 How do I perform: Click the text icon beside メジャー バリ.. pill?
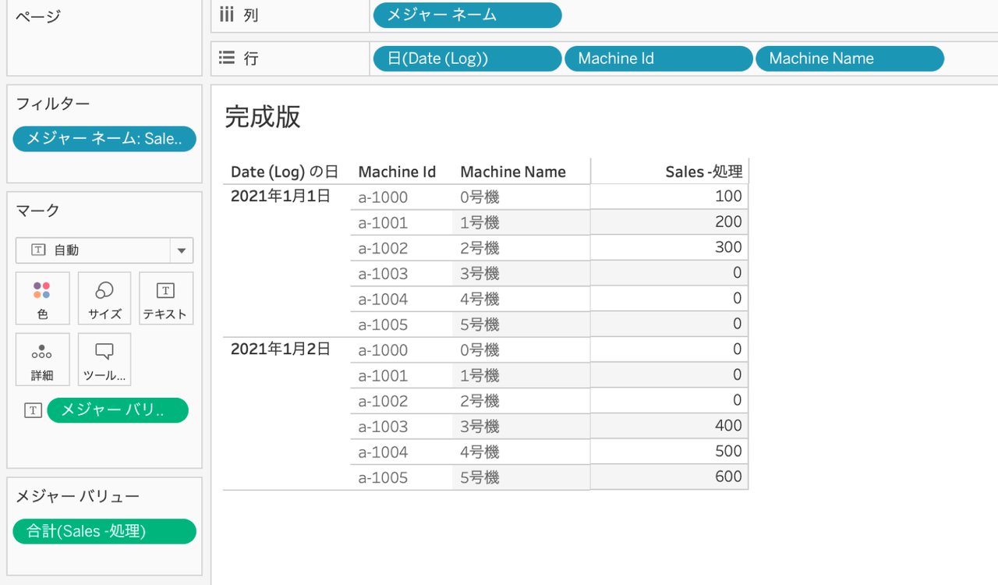point(33,410)
